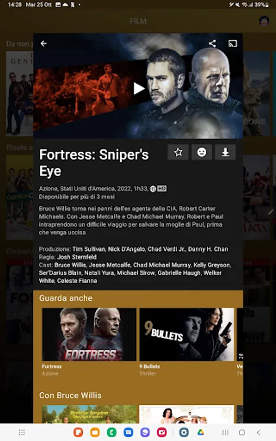Open the Android app drawer grid
276x441 pixels.
(22, 432)
